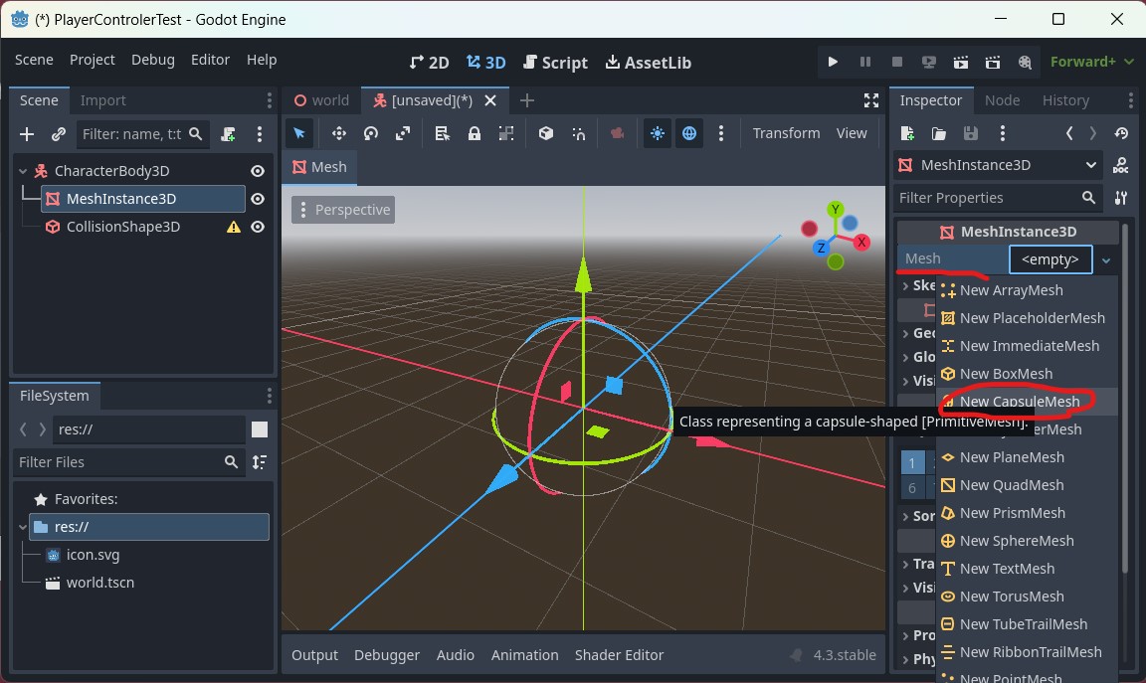The image size is (1146, 683).
Task: Toggle preview environment globe icon
Action: (x=688, y=132)
